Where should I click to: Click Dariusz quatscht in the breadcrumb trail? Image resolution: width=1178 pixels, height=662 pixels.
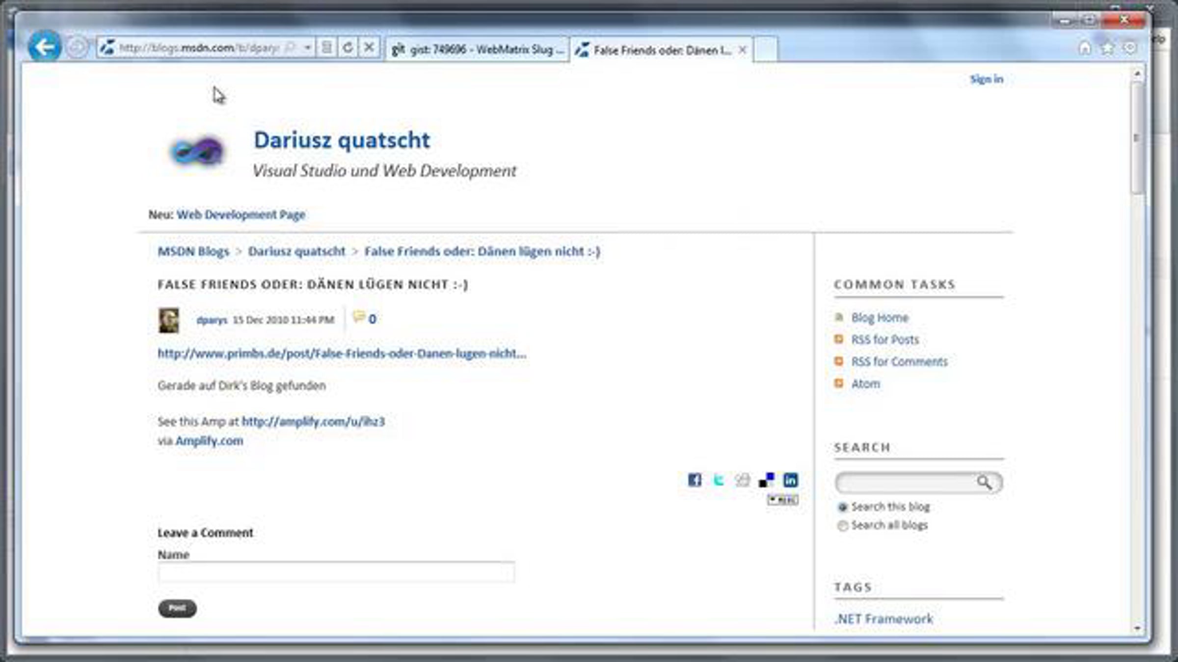296,251
